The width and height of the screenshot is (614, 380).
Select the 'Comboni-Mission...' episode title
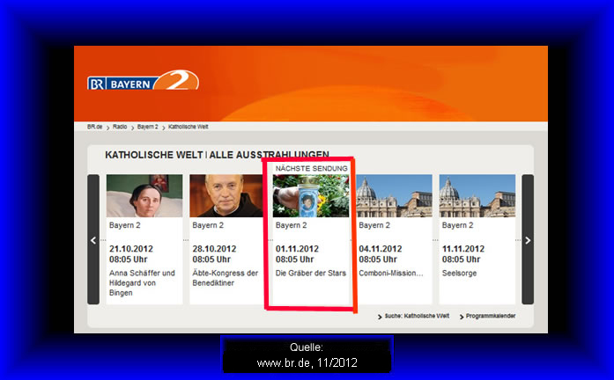[x=390, y=273]
